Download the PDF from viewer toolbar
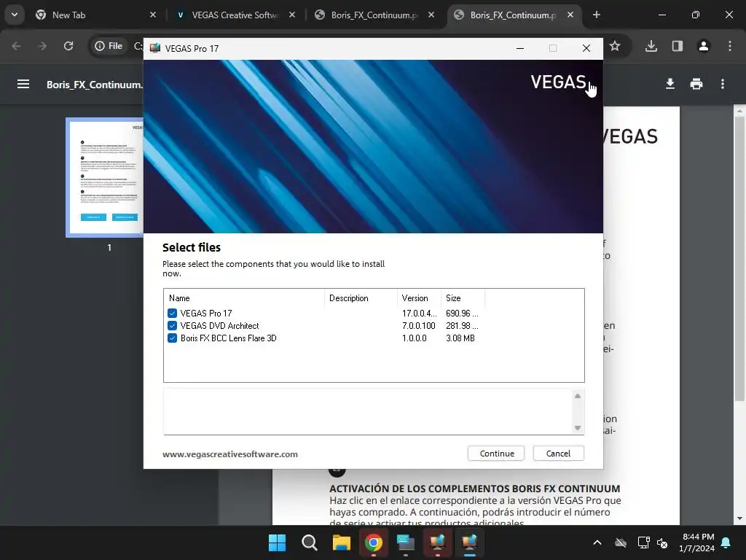Image resolution: width=746 pixels, height=560 pixels. [x=670, y=85]
